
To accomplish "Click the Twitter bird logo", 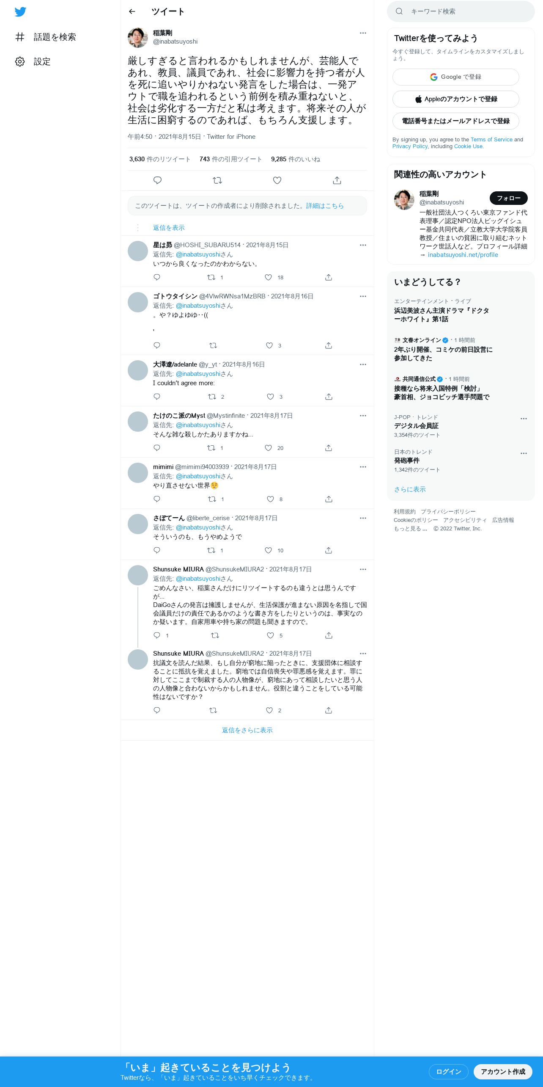I will point(20,12).
